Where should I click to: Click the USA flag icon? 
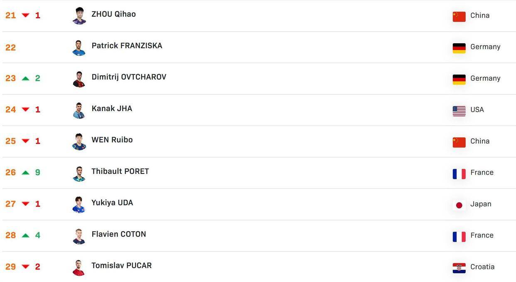coord(459,111)
